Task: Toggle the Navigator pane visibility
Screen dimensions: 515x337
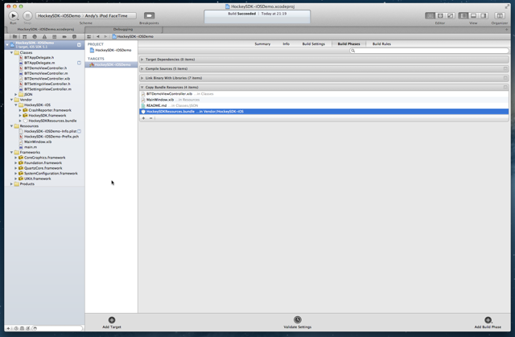Action: pyautogui.click(x=463, y=15)
